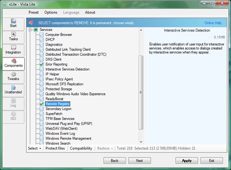This screenshot has height=170, width=231.
Task: Open the Options menu
Action: tap(51, 12)
